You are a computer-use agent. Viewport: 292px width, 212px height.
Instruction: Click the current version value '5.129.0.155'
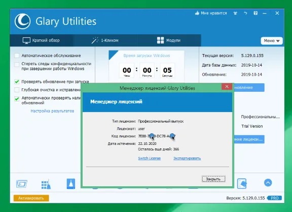[252, 56]
